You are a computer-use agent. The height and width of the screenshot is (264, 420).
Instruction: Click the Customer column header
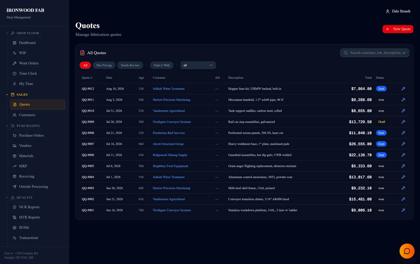coord(159,78)
